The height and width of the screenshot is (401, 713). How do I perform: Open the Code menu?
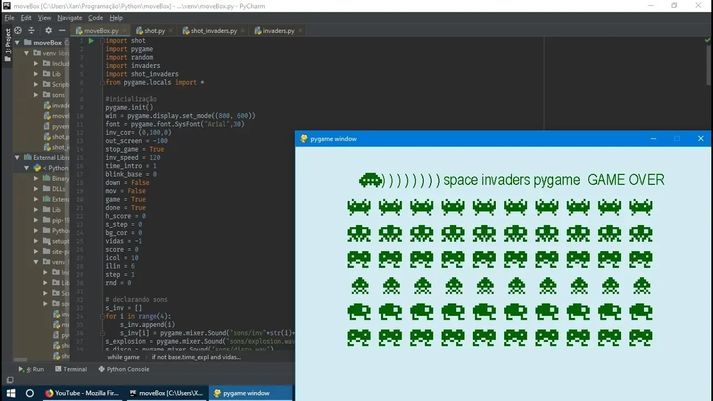tap(95, 18)
